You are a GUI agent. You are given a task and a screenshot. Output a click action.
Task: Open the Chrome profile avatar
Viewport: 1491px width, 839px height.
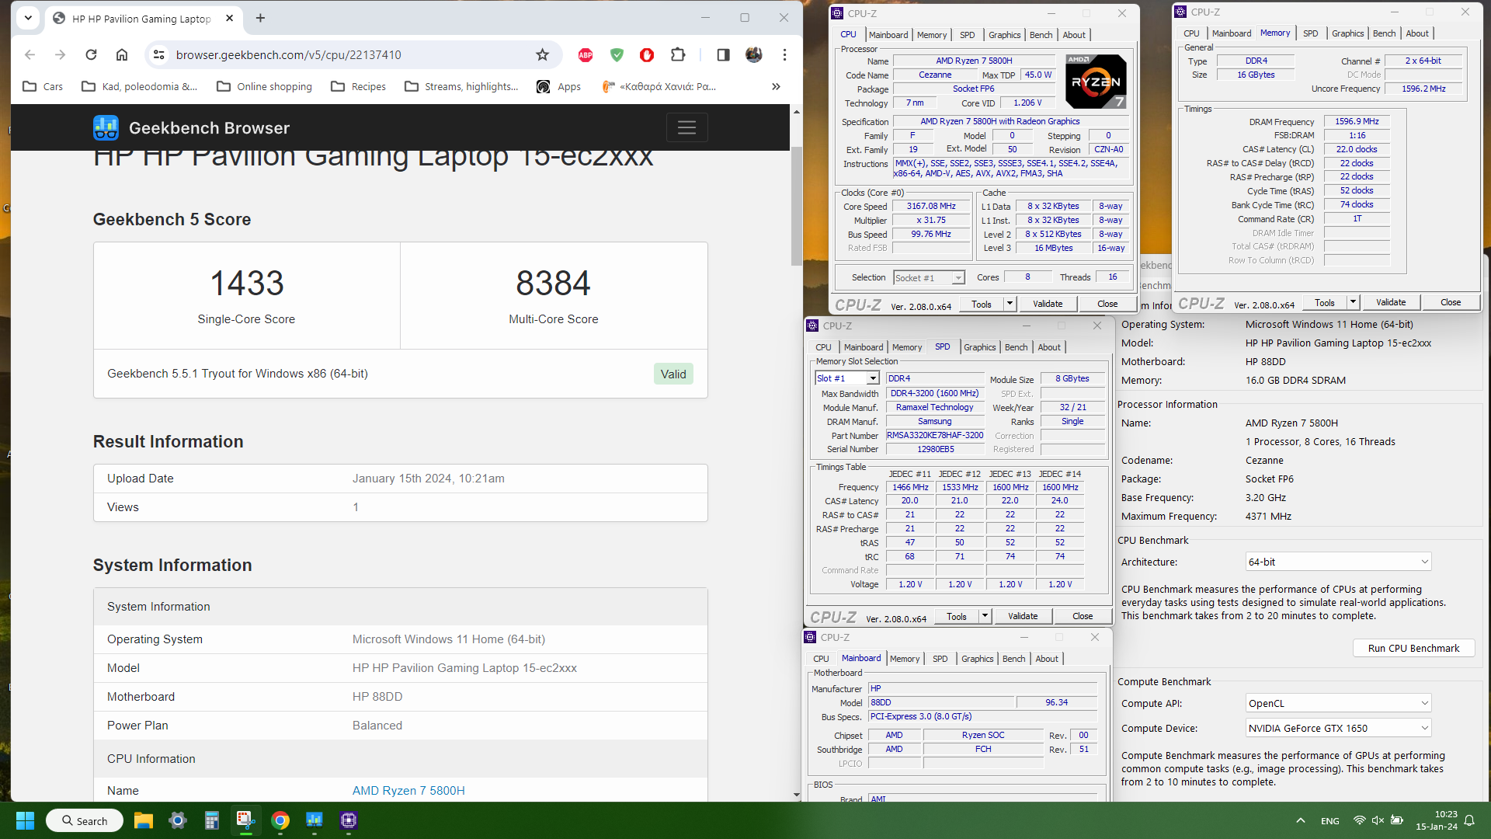pos(753,54)
